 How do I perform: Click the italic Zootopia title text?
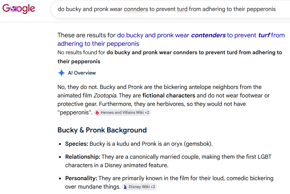pyautogui.click(x=105, y=95)
